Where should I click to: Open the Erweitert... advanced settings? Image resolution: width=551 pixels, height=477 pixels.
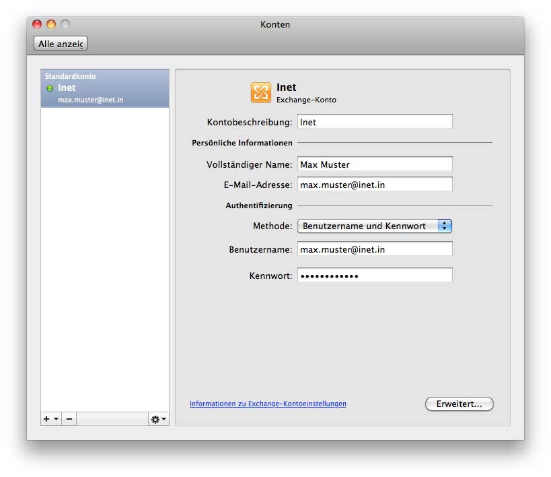(x=459, y=404)
